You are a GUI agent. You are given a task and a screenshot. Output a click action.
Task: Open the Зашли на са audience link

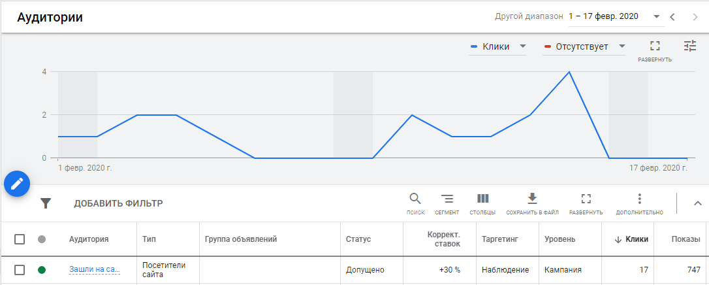[95, 270]
